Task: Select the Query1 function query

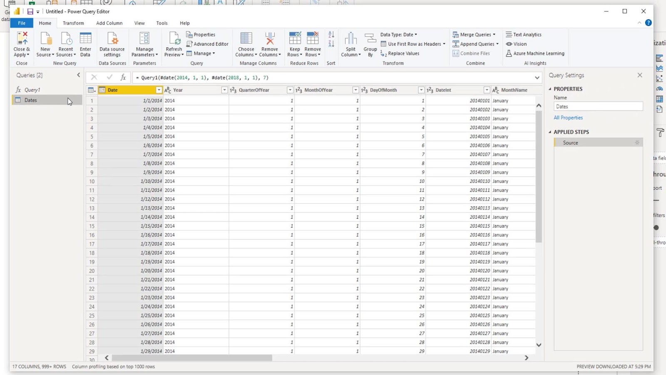Action: click(x=47, y=90)
